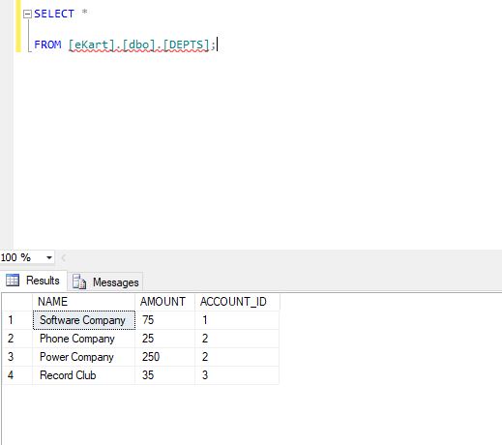Click the [dbo] schema name in query
This screenshot has width=502, height=445.
tap(139, 44)
